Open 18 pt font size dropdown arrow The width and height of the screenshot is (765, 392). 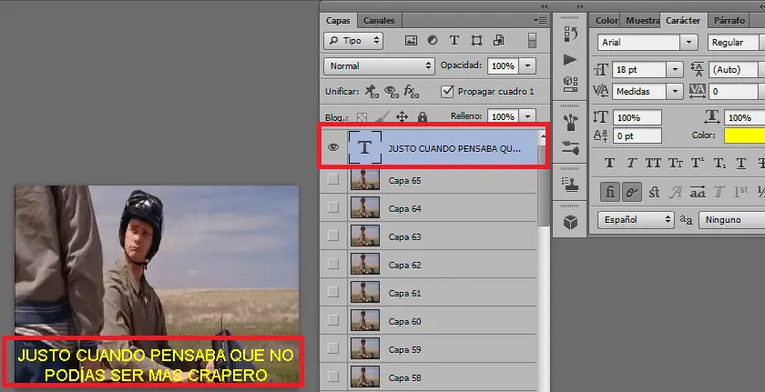coord(675,70)
